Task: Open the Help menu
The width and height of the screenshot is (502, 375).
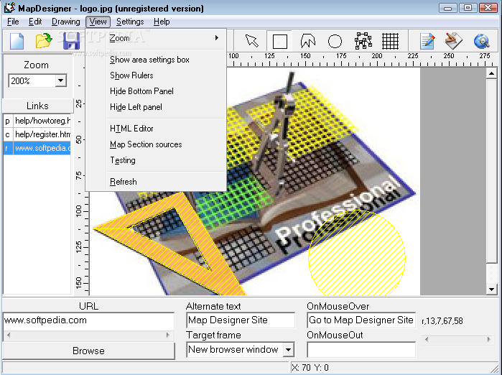Action: click(x=162, y=22)
